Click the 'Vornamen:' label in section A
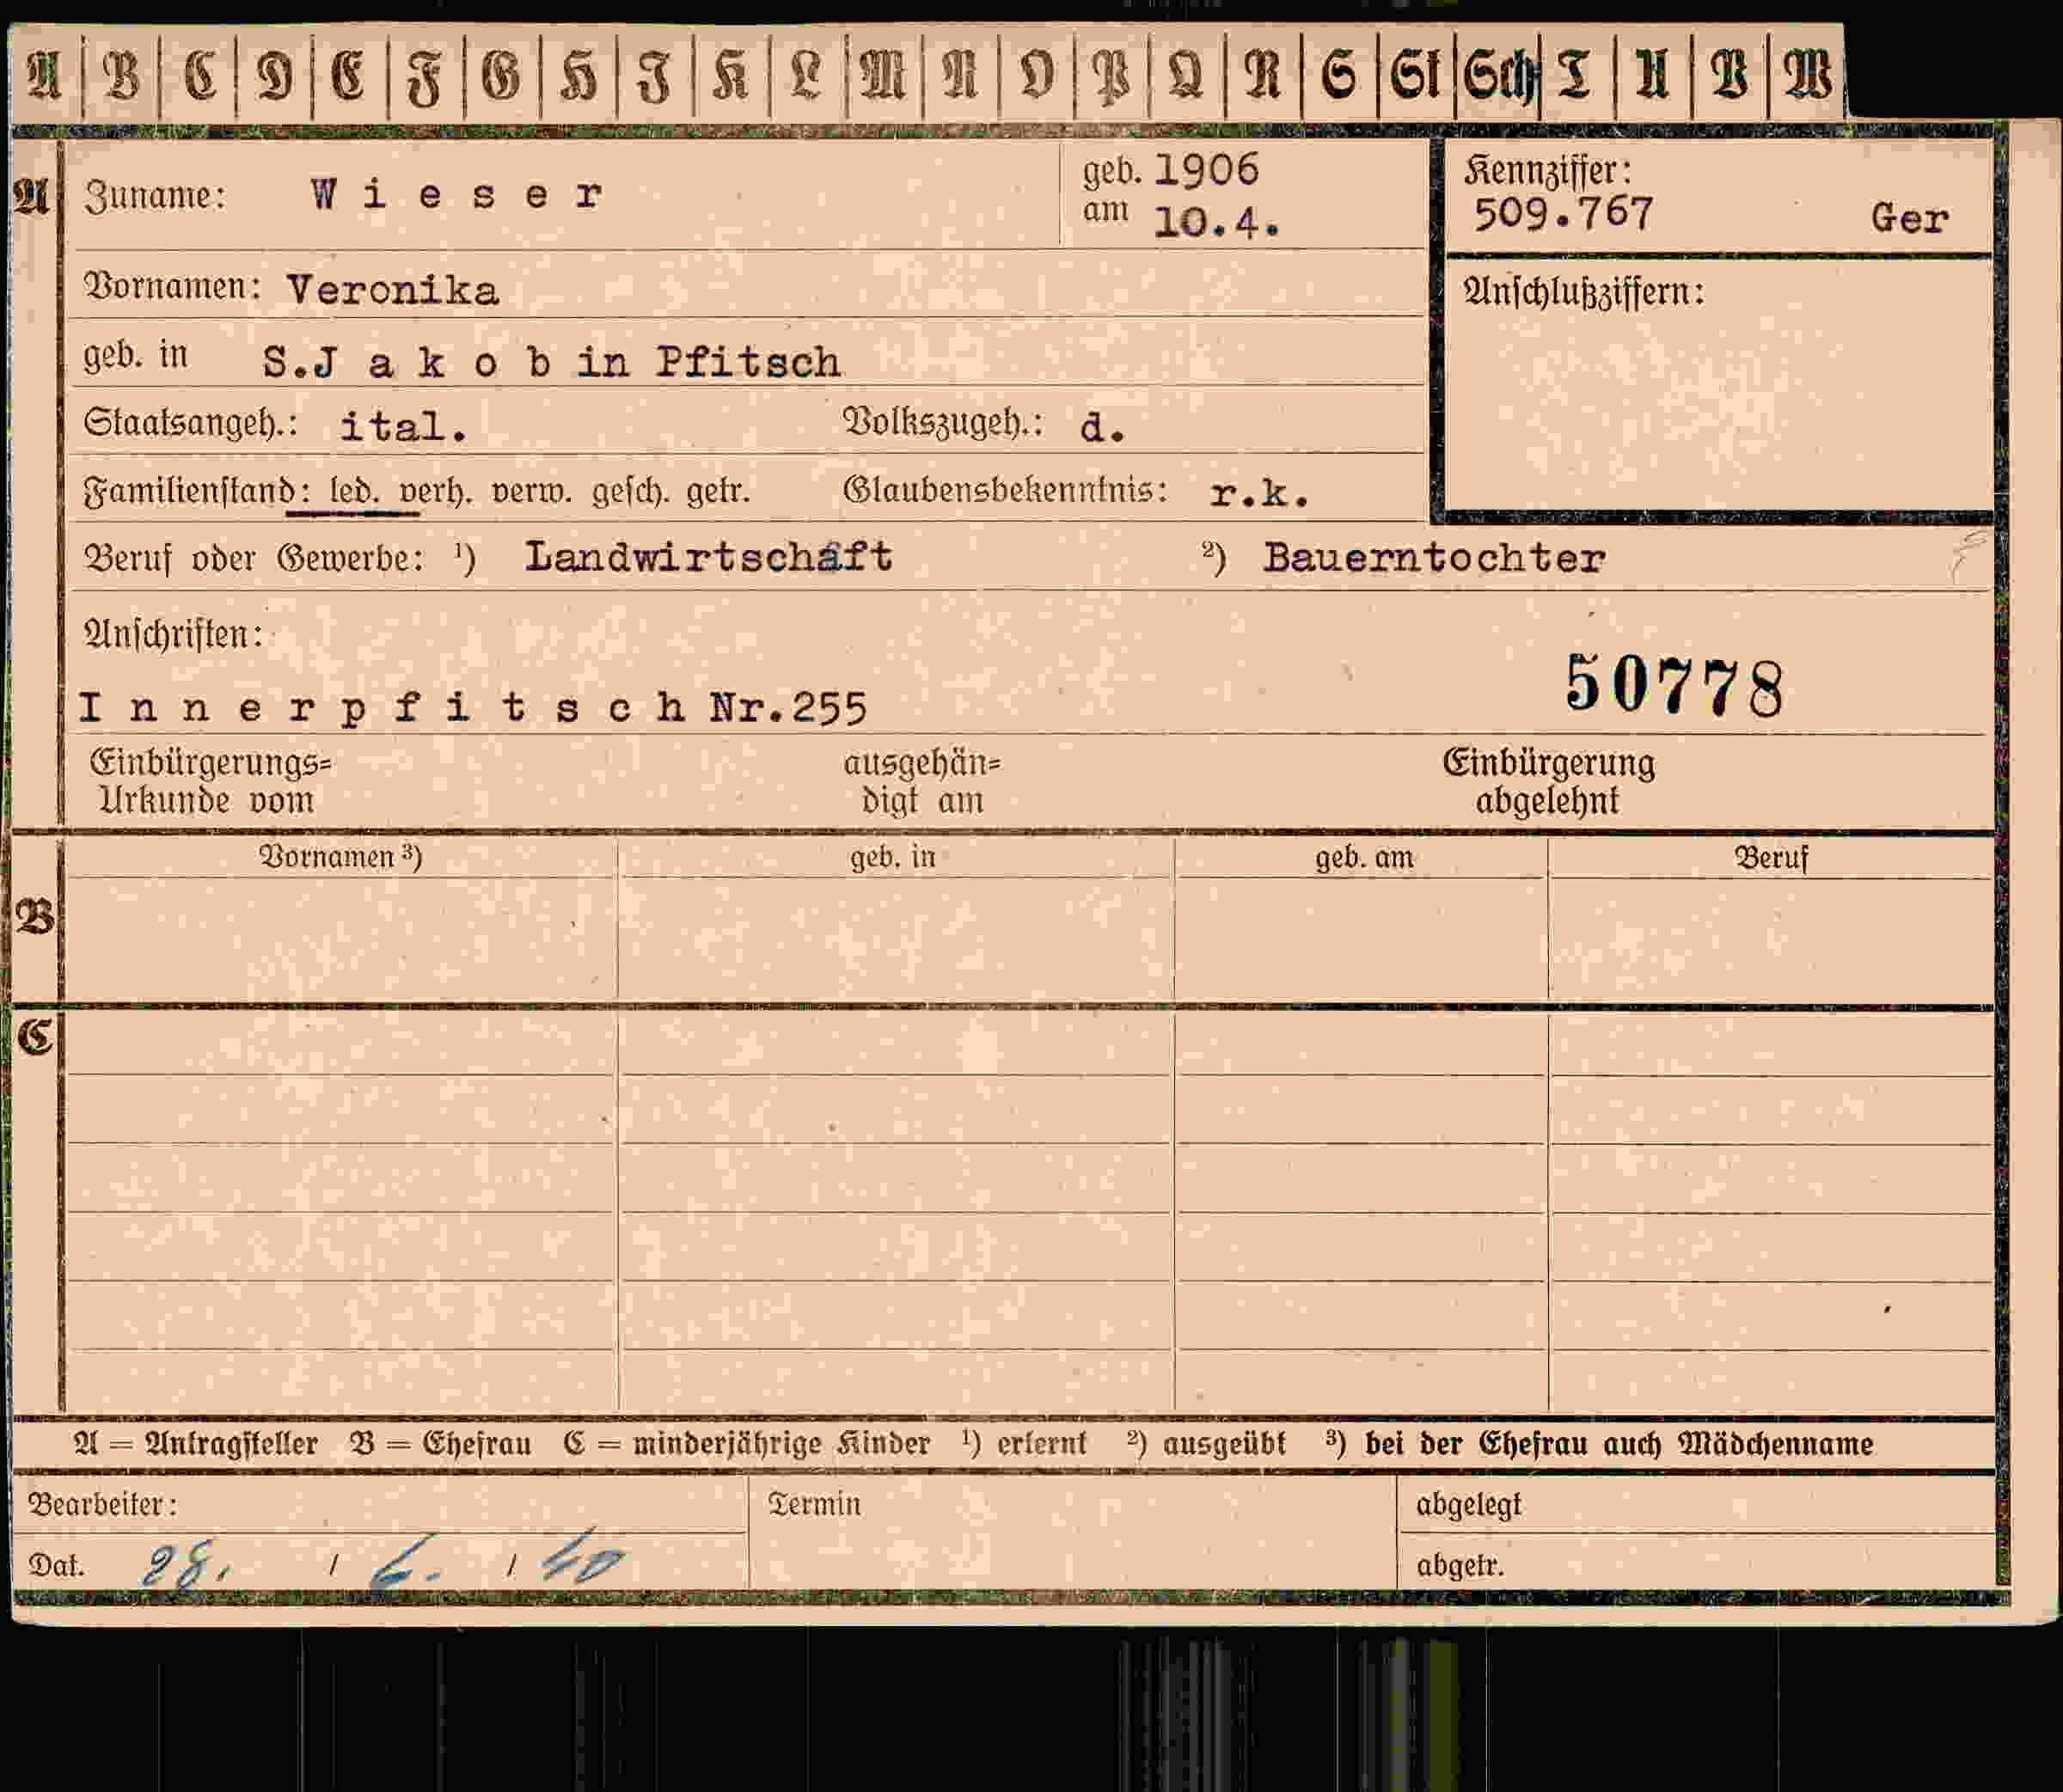This screenshot has width=2063, height=1792. point(172,288)
